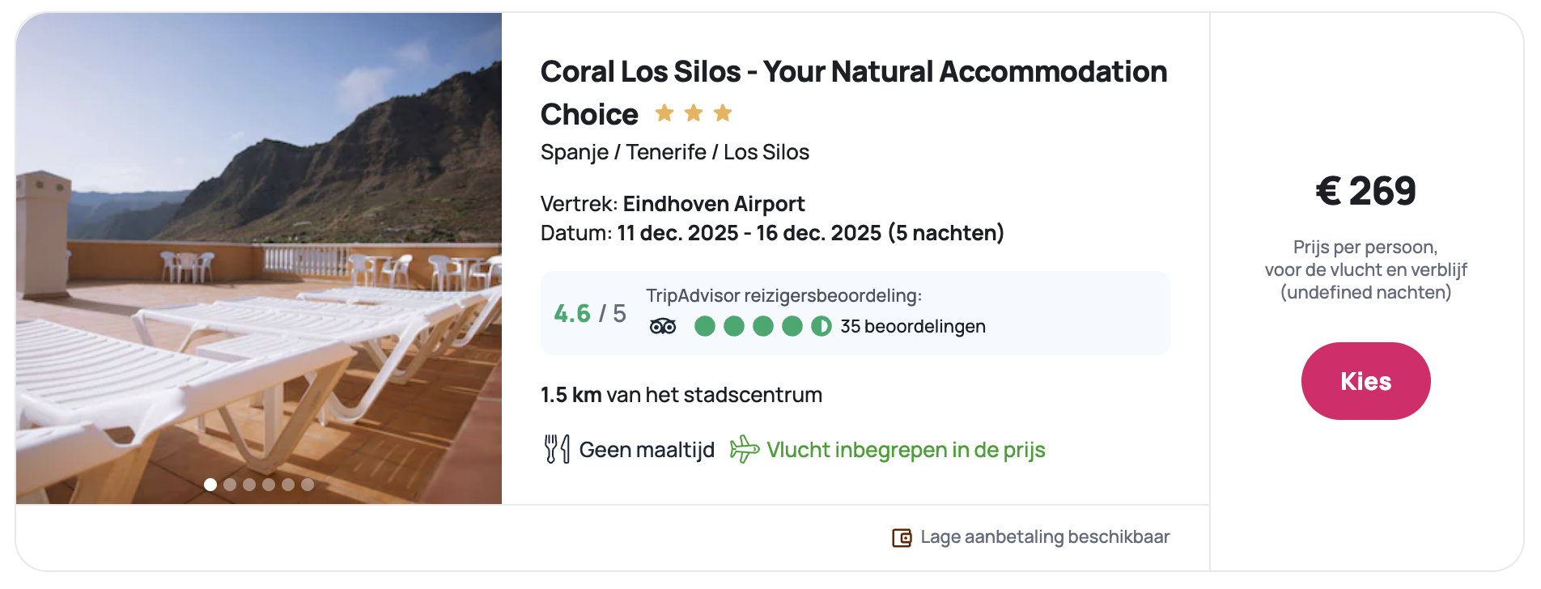Click the 4.6 / 5 rating score
1541x589 pixels.
tap(590, 313)
